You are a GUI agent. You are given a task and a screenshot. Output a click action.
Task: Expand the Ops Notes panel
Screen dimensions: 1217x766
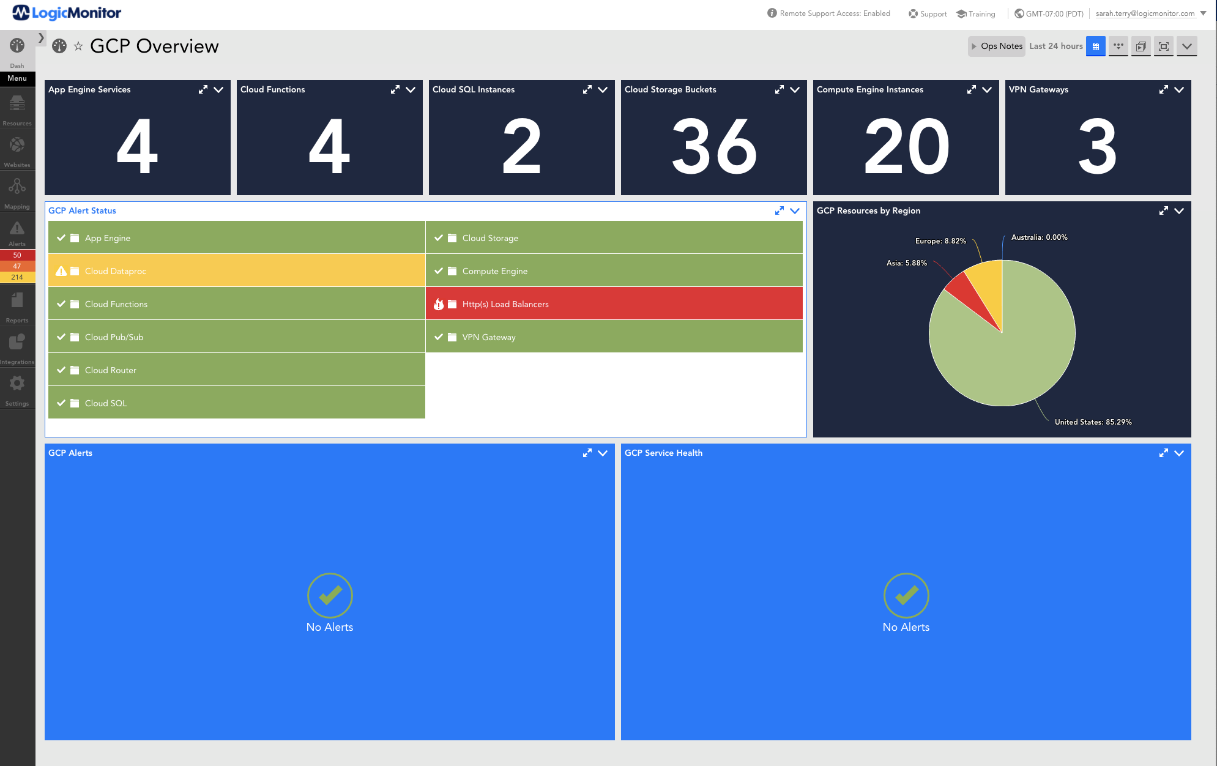coord(997,46)
